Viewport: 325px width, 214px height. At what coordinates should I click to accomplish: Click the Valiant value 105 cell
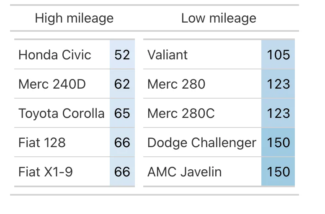coord(278,55)
